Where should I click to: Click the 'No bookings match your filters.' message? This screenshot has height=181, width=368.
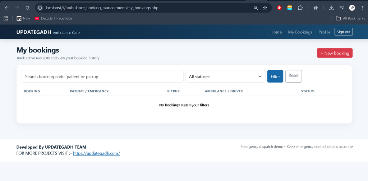tap(184, 105)
